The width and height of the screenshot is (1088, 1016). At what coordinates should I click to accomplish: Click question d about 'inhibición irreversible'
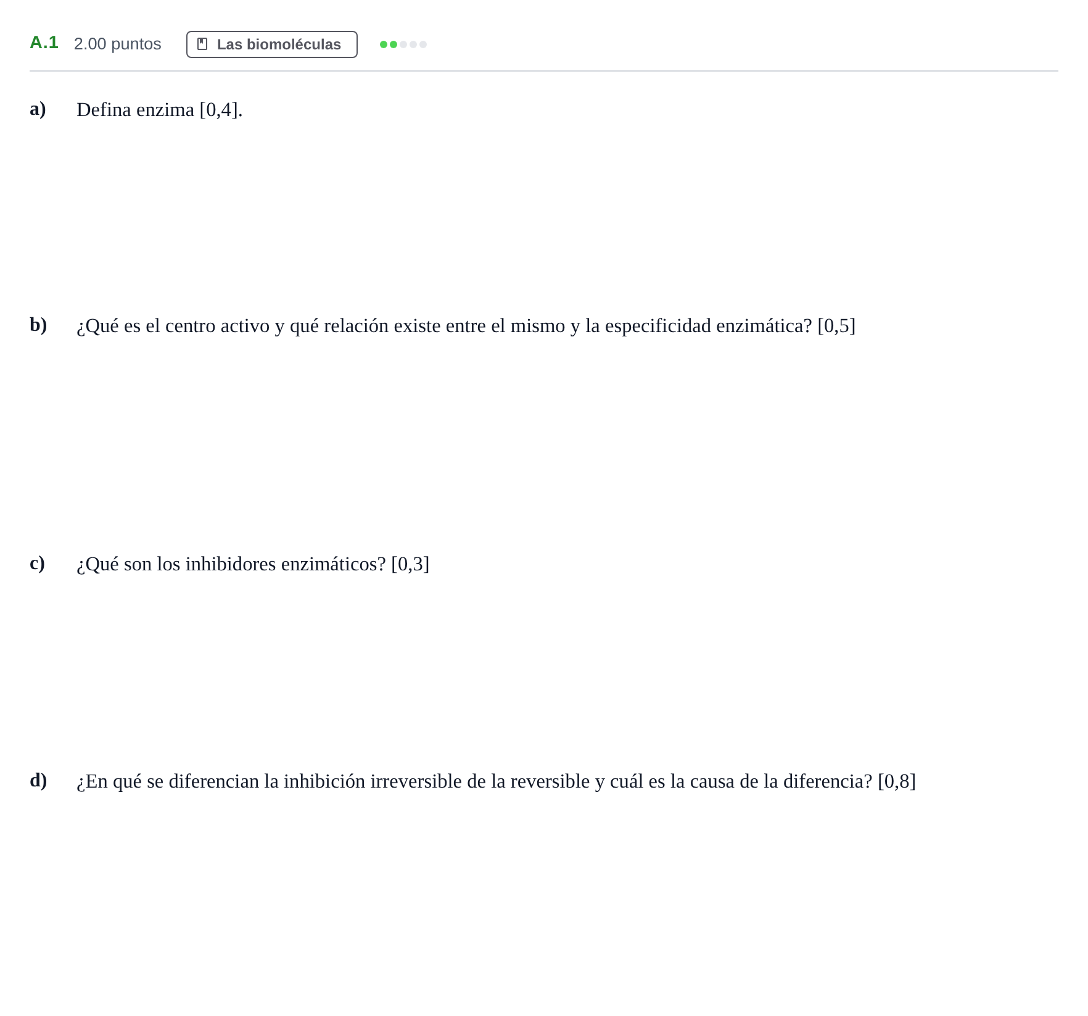tap(497, 781)
